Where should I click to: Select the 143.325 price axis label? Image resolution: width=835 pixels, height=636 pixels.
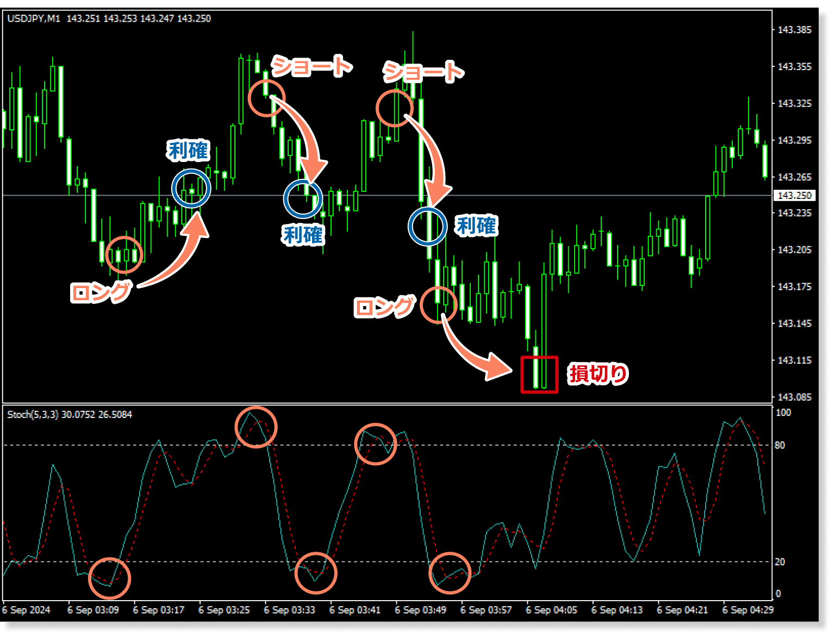[794, 103]
